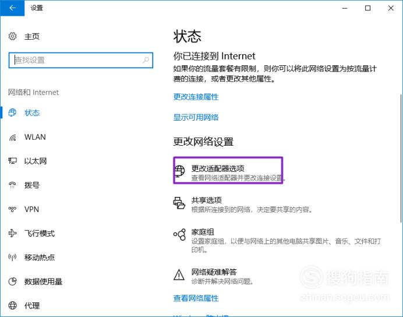Open the 以太网 settings page
The width and height of the screenshot is (403, 317).
click(x=36, y=161)
